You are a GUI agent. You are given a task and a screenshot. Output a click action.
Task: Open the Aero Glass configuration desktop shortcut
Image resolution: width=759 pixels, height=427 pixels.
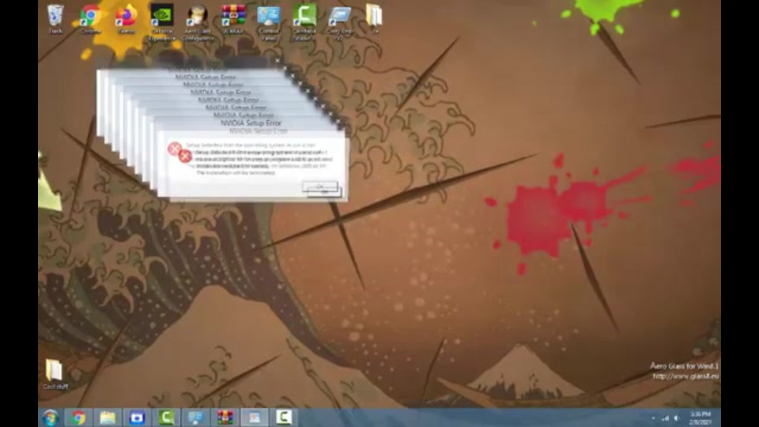(x=198, y=21)
